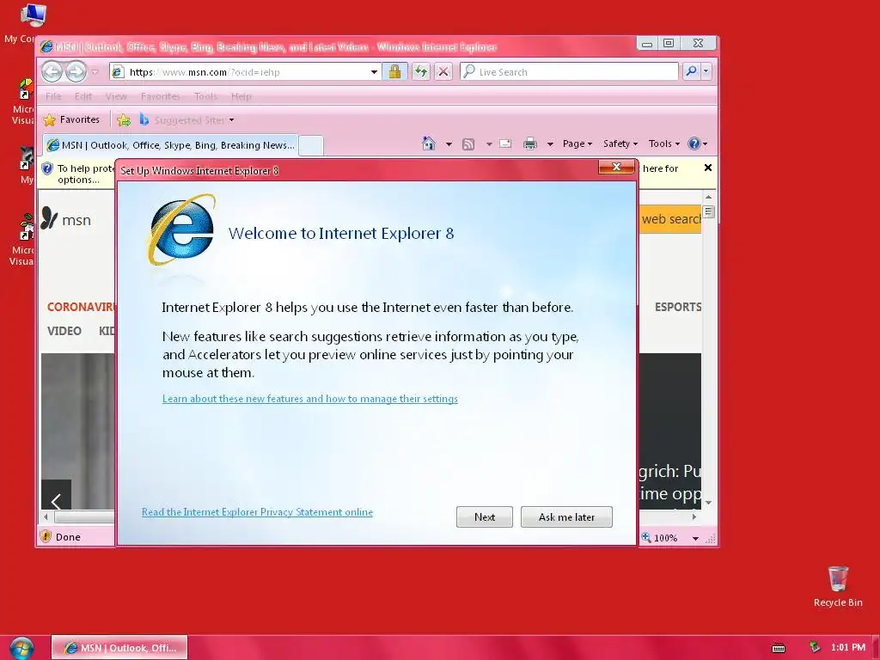Image resolution: width=880 pixels, height=660 pixels.
Task: Open the Help menu
Action: coord(241,96)
